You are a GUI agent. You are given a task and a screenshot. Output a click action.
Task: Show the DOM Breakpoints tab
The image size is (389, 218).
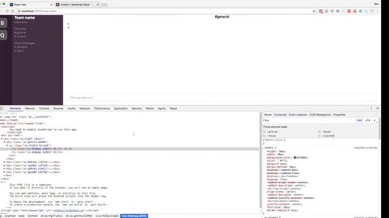click(320, 114)
